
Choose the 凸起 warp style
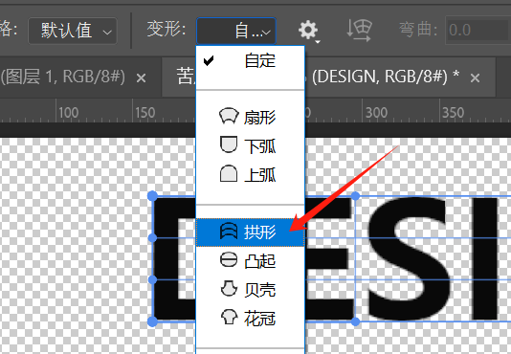251,261
